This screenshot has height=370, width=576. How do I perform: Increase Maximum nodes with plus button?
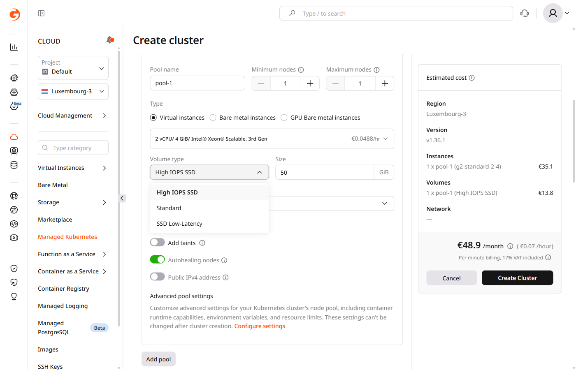(x=385, y=83)
